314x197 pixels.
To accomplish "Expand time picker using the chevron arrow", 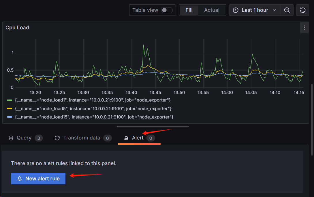I will (275, 10).
